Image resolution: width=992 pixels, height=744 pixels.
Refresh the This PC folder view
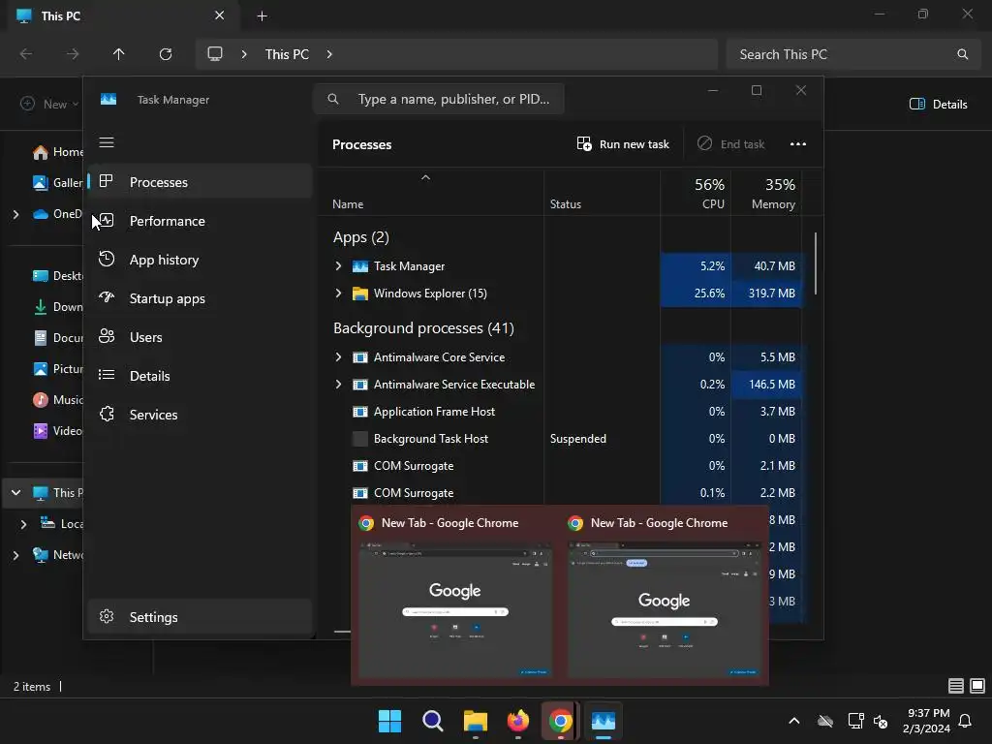pyautogui.click(x=166, y=54)
